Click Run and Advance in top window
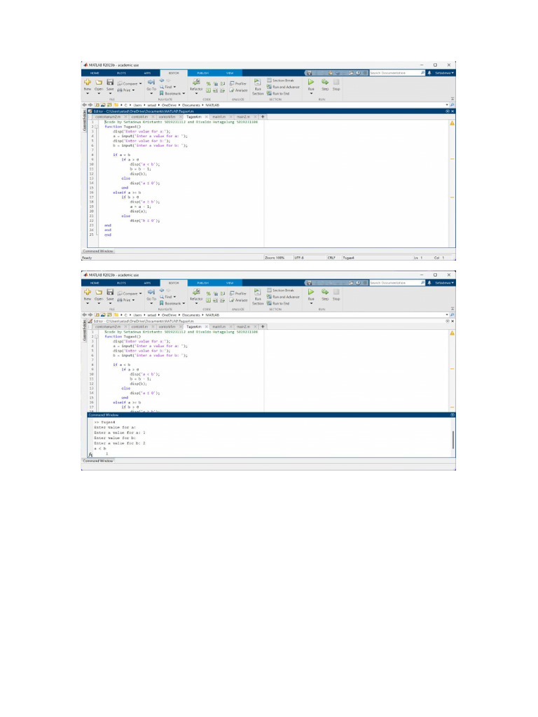The height and width of the screenshot is (717, 538). click(x=282, y=87)
